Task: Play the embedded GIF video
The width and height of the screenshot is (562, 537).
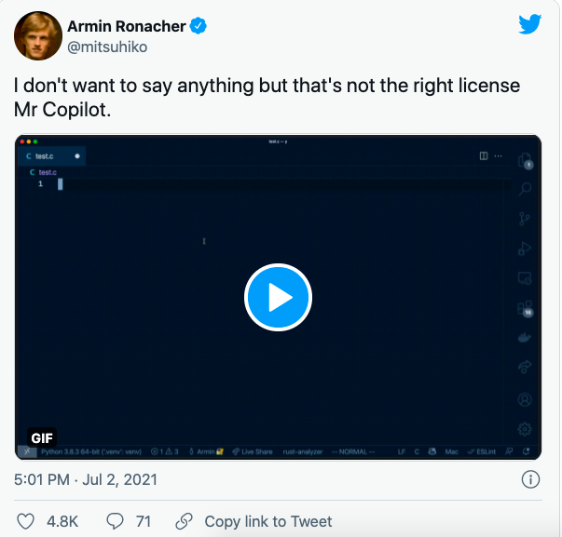Action: point(278,297)
